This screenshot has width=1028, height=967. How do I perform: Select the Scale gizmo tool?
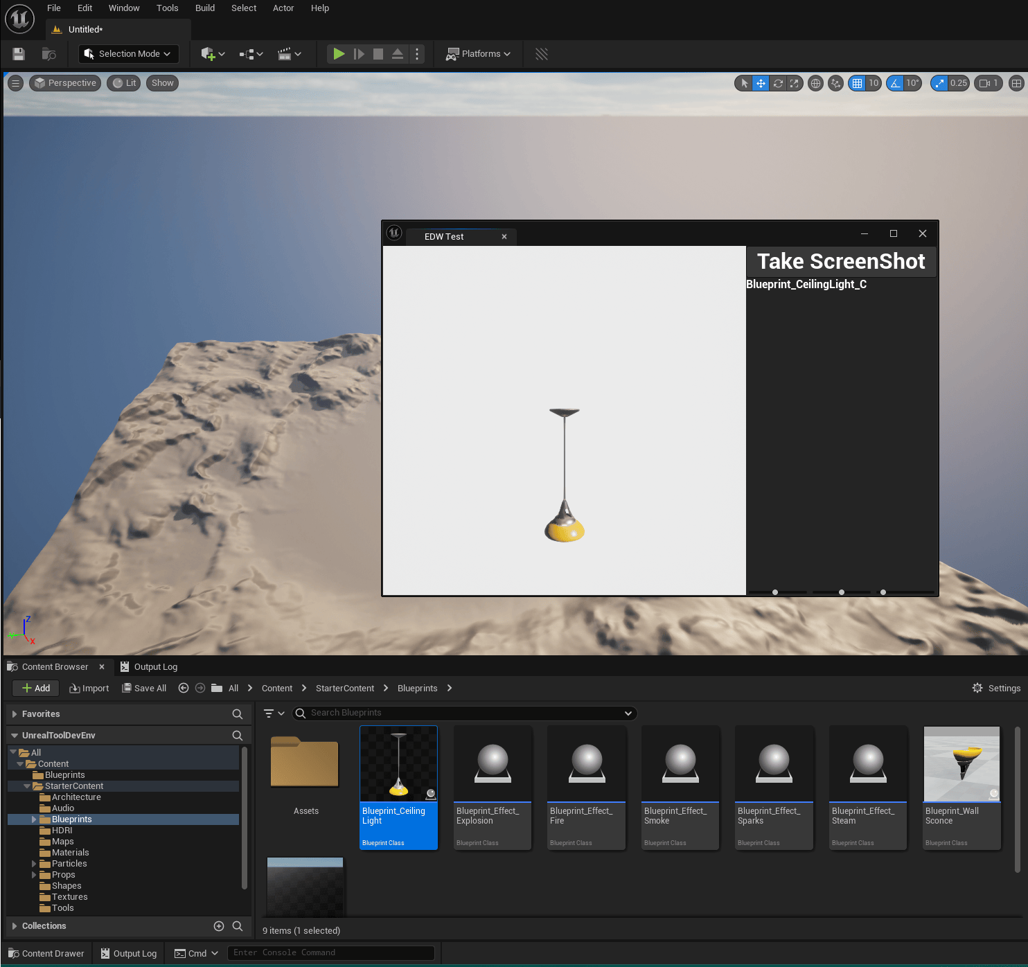pyautogui.click(x=795, y=83)
